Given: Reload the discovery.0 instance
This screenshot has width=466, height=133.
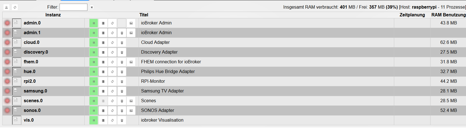Looking at the screenshot, I should 112,52.
